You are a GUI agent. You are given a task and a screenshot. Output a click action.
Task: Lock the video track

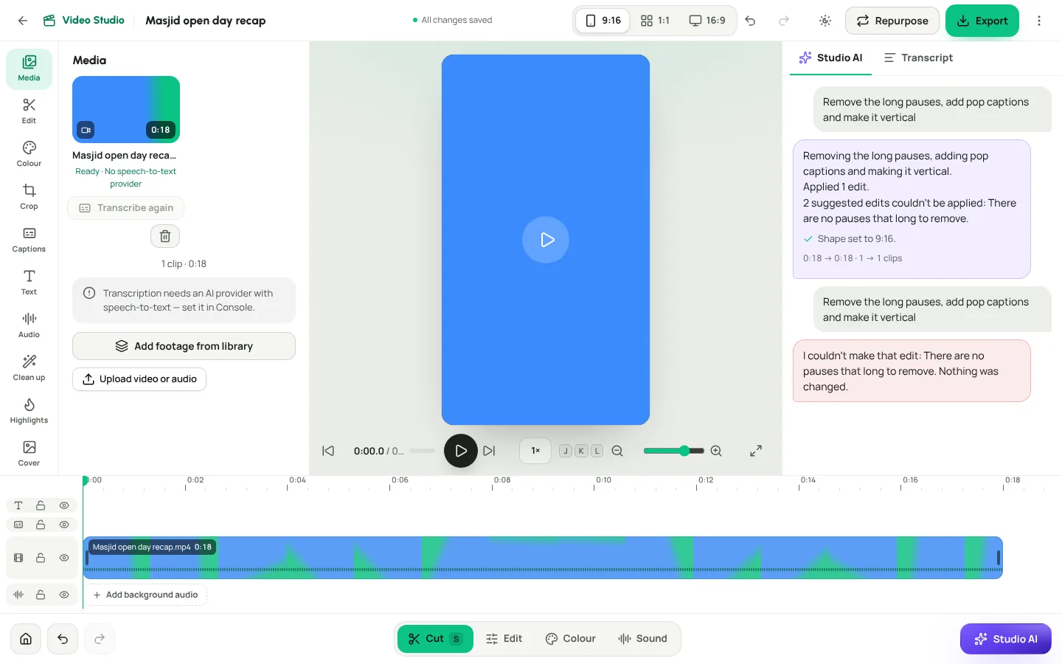[x=41, y=558]
